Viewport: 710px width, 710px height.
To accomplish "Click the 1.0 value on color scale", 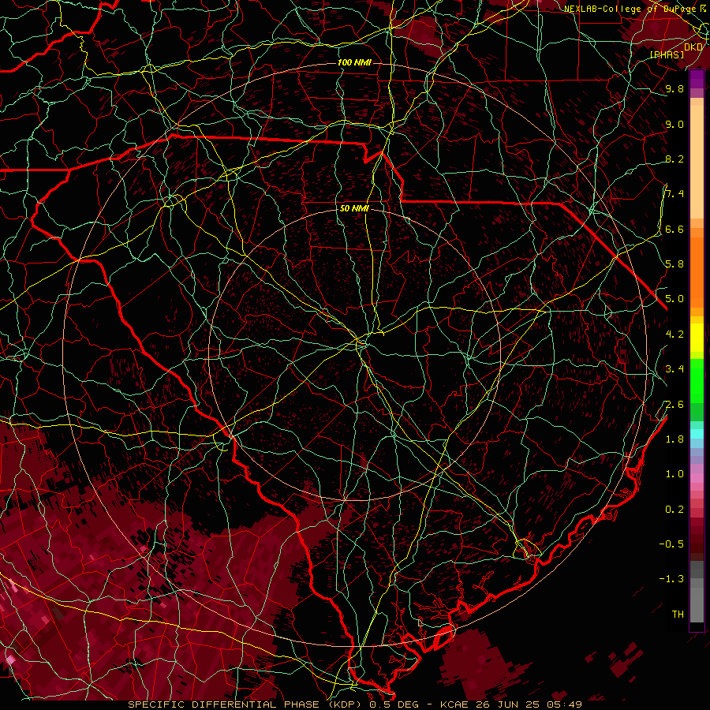I will pyautogui.click(x=674, y=474).
